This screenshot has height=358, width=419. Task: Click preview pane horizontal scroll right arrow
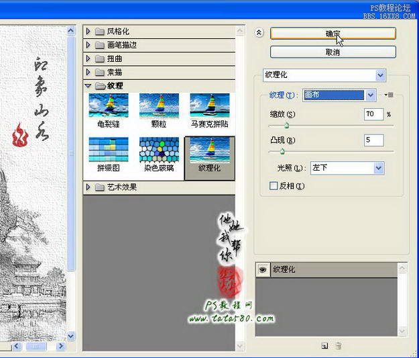61,346
